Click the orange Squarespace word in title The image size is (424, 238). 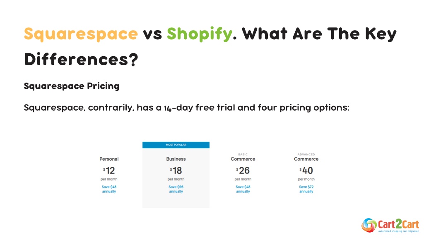[81, 34]
